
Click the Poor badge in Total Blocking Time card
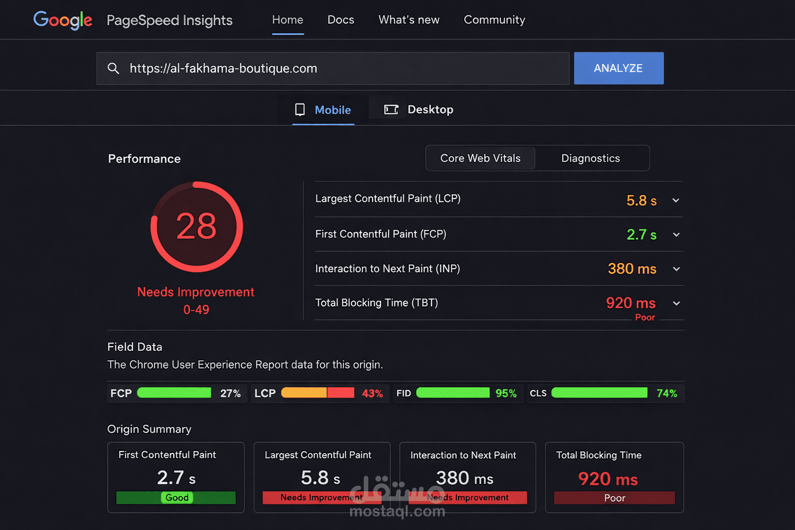click(614, 498)
